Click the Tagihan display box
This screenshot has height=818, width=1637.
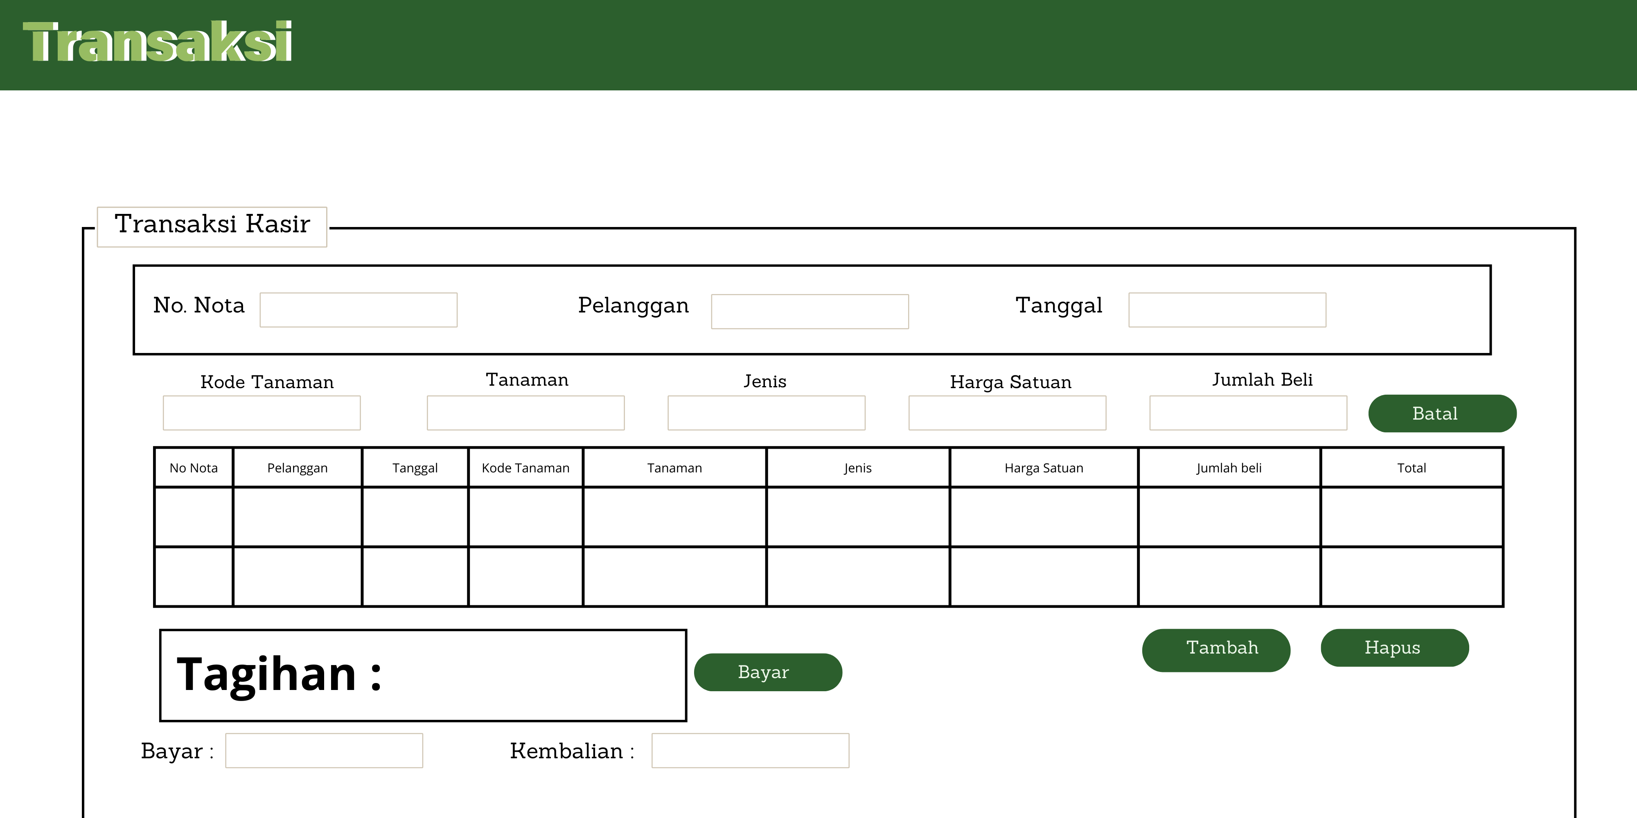click(x=423, y=675)
